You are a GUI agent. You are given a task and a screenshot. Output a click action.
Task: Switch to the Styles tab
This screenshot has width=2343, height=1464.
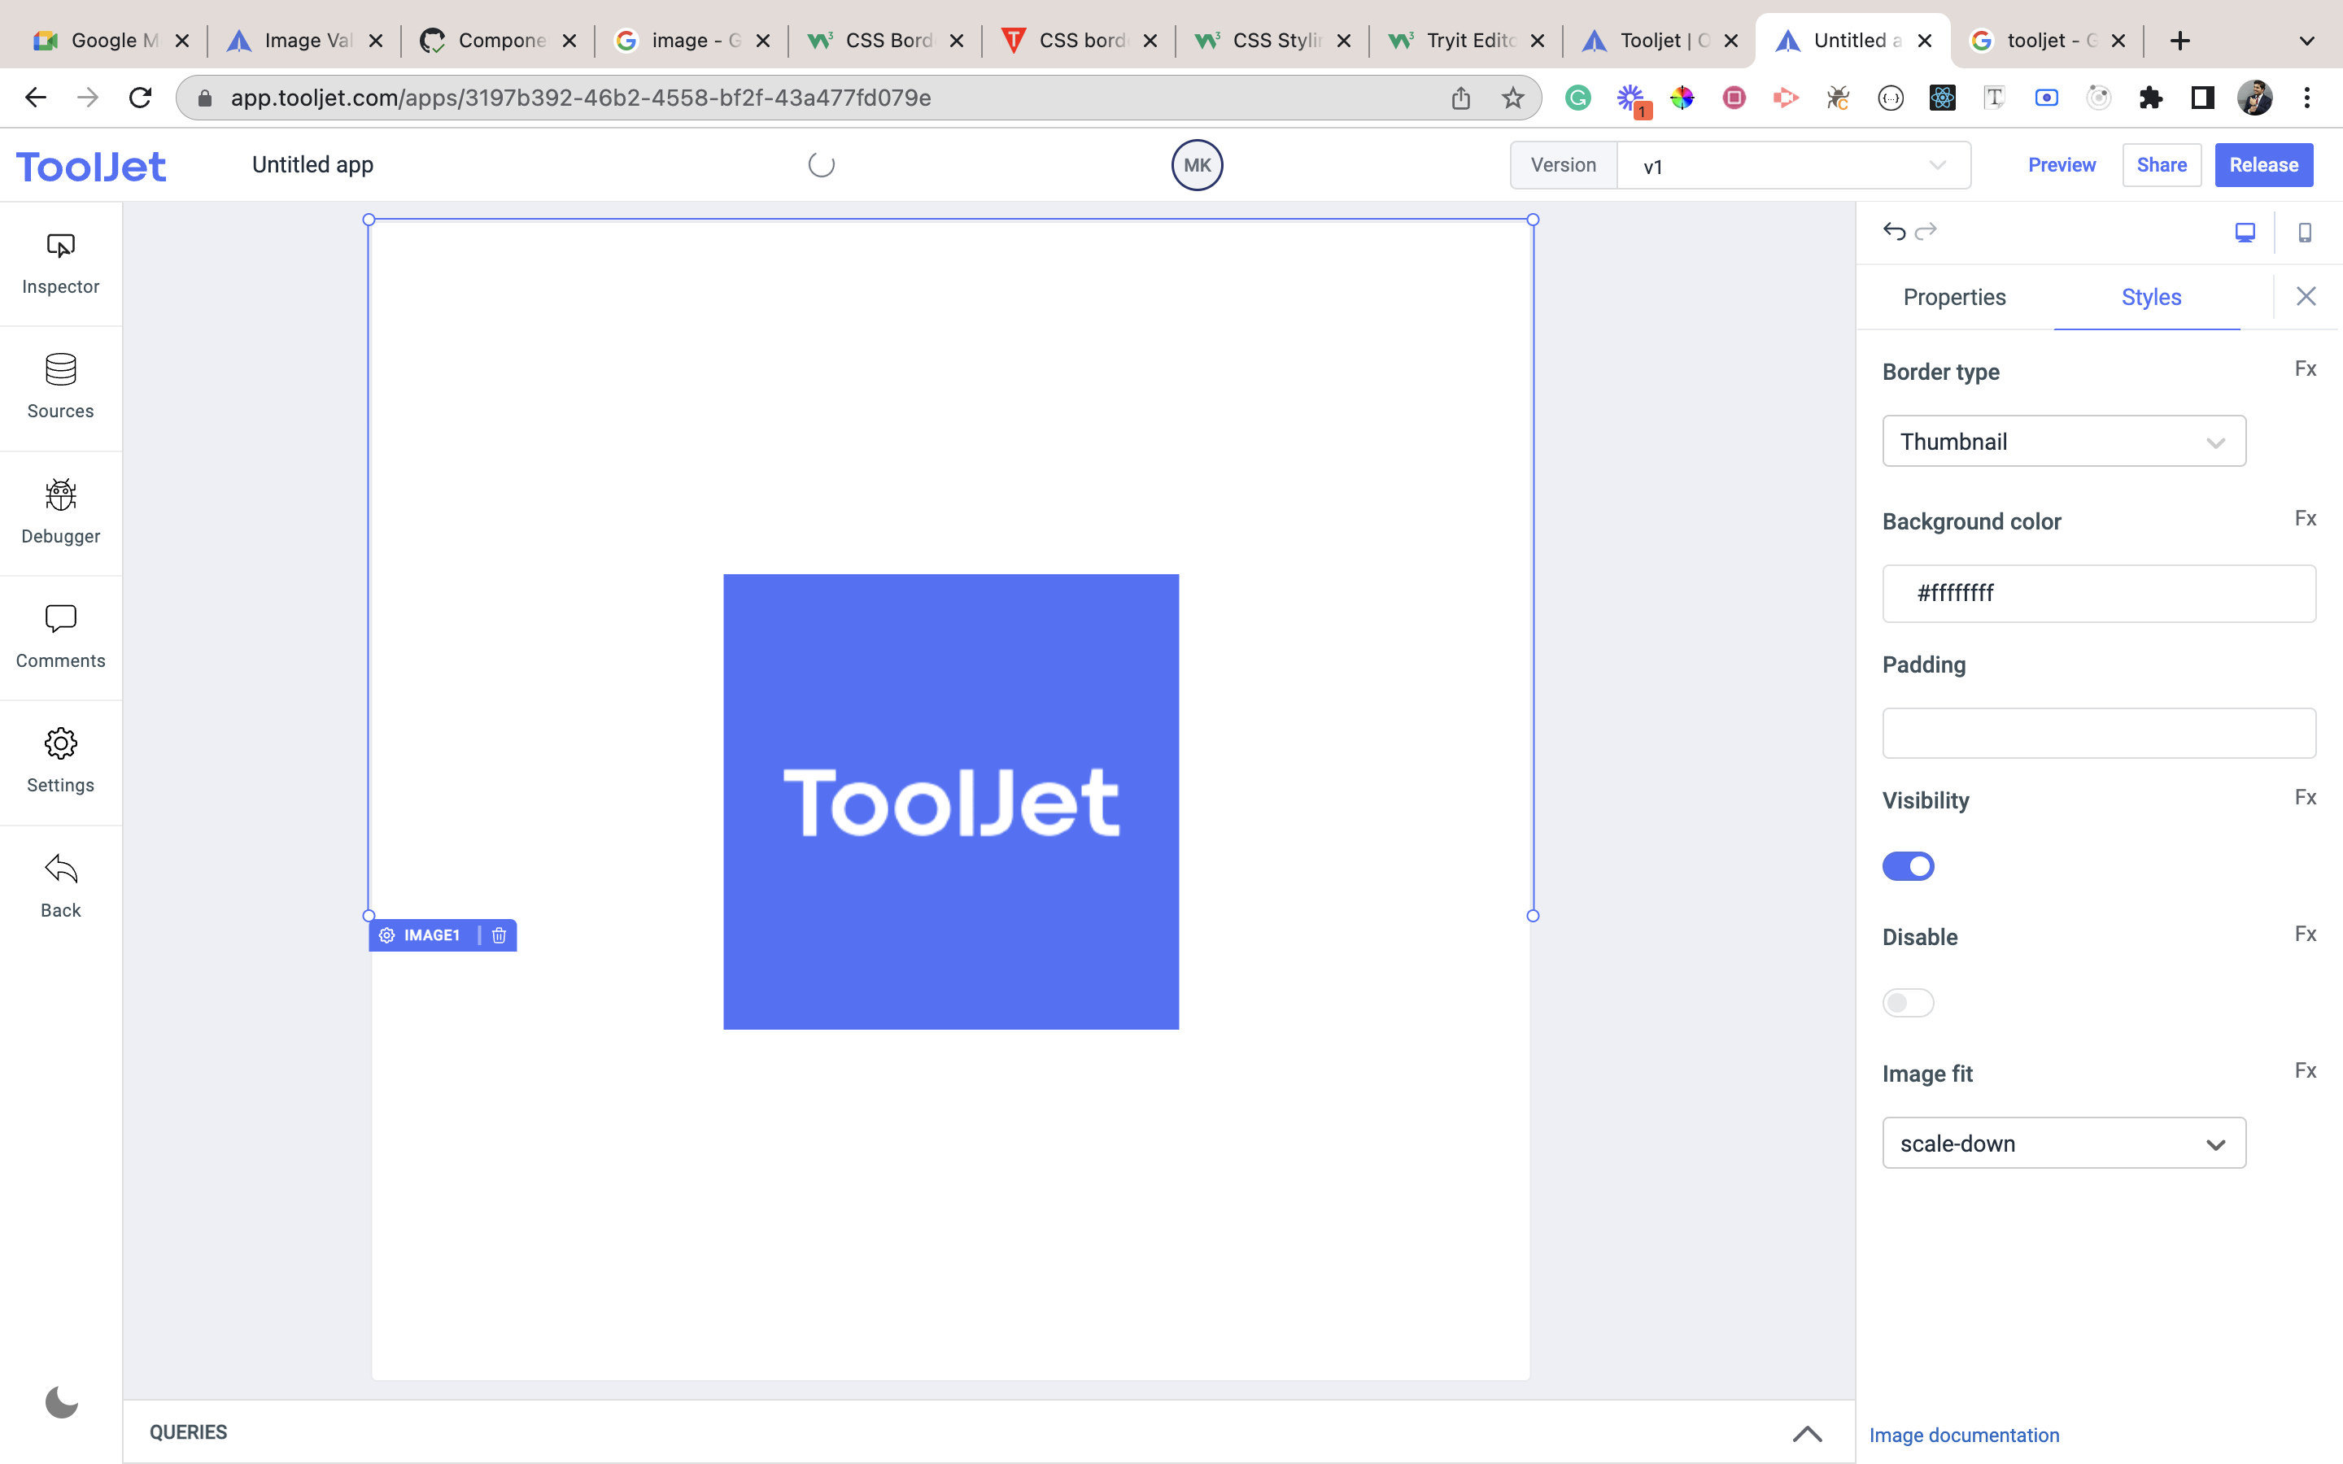pos(2150,297)
